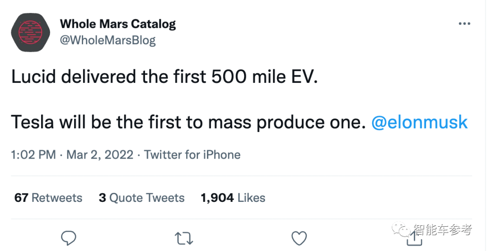Click the WeChat logo in the watermark
The height and width of the screenshot is (251, 488).
pyautogui.click(x=401, y=229)
